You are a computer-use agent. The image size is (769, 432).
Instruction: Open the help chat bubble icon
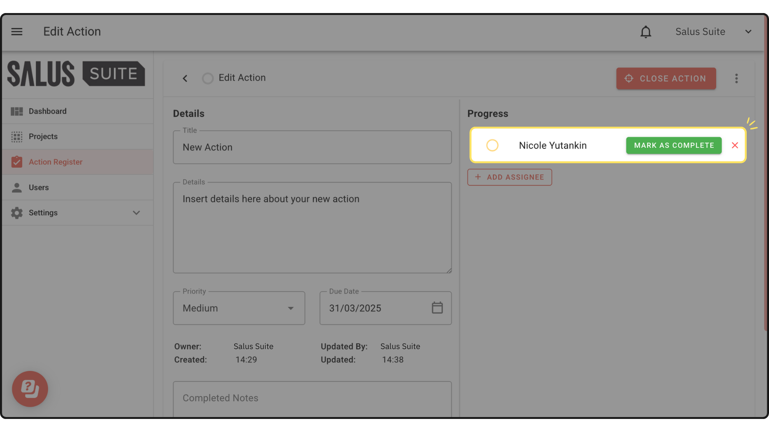[x=30, y=389]
